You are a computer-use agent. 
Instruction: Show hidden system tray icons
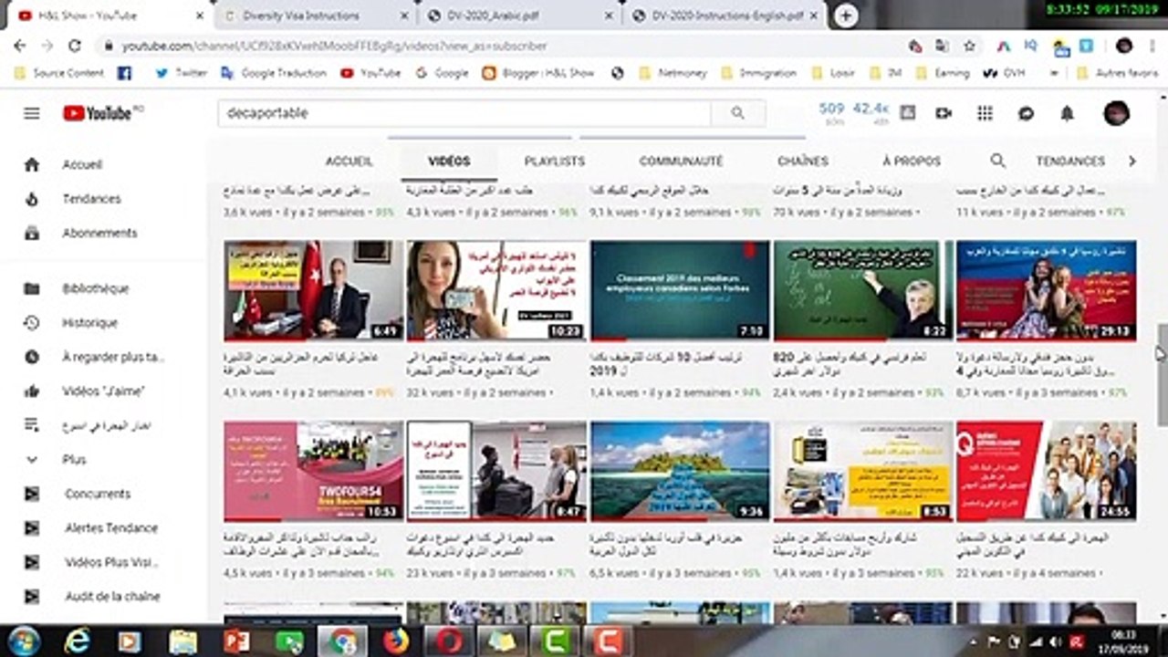(975, 641)
